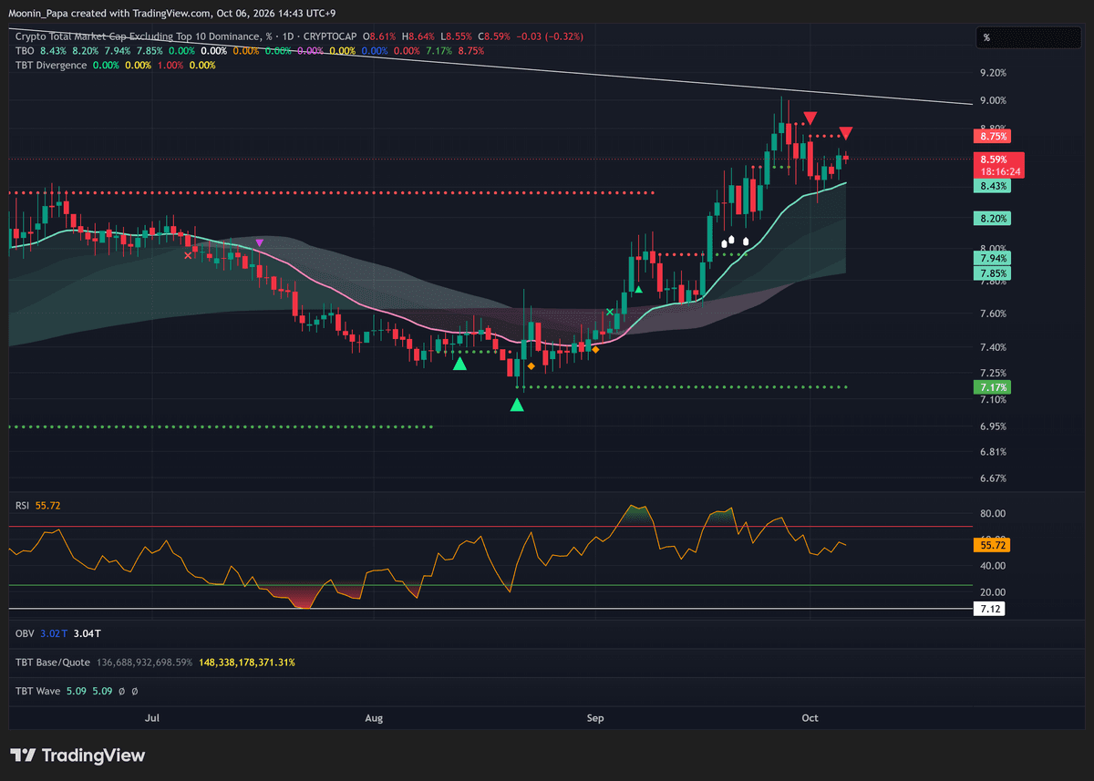The image size is (1094, 781).
Task: Click the 7.85% price scale label
Action: point(993,273)
